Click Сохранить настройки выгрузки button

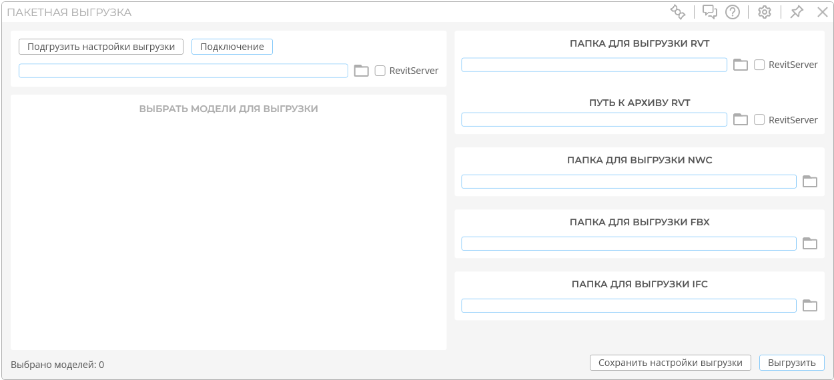pos(671,363)
